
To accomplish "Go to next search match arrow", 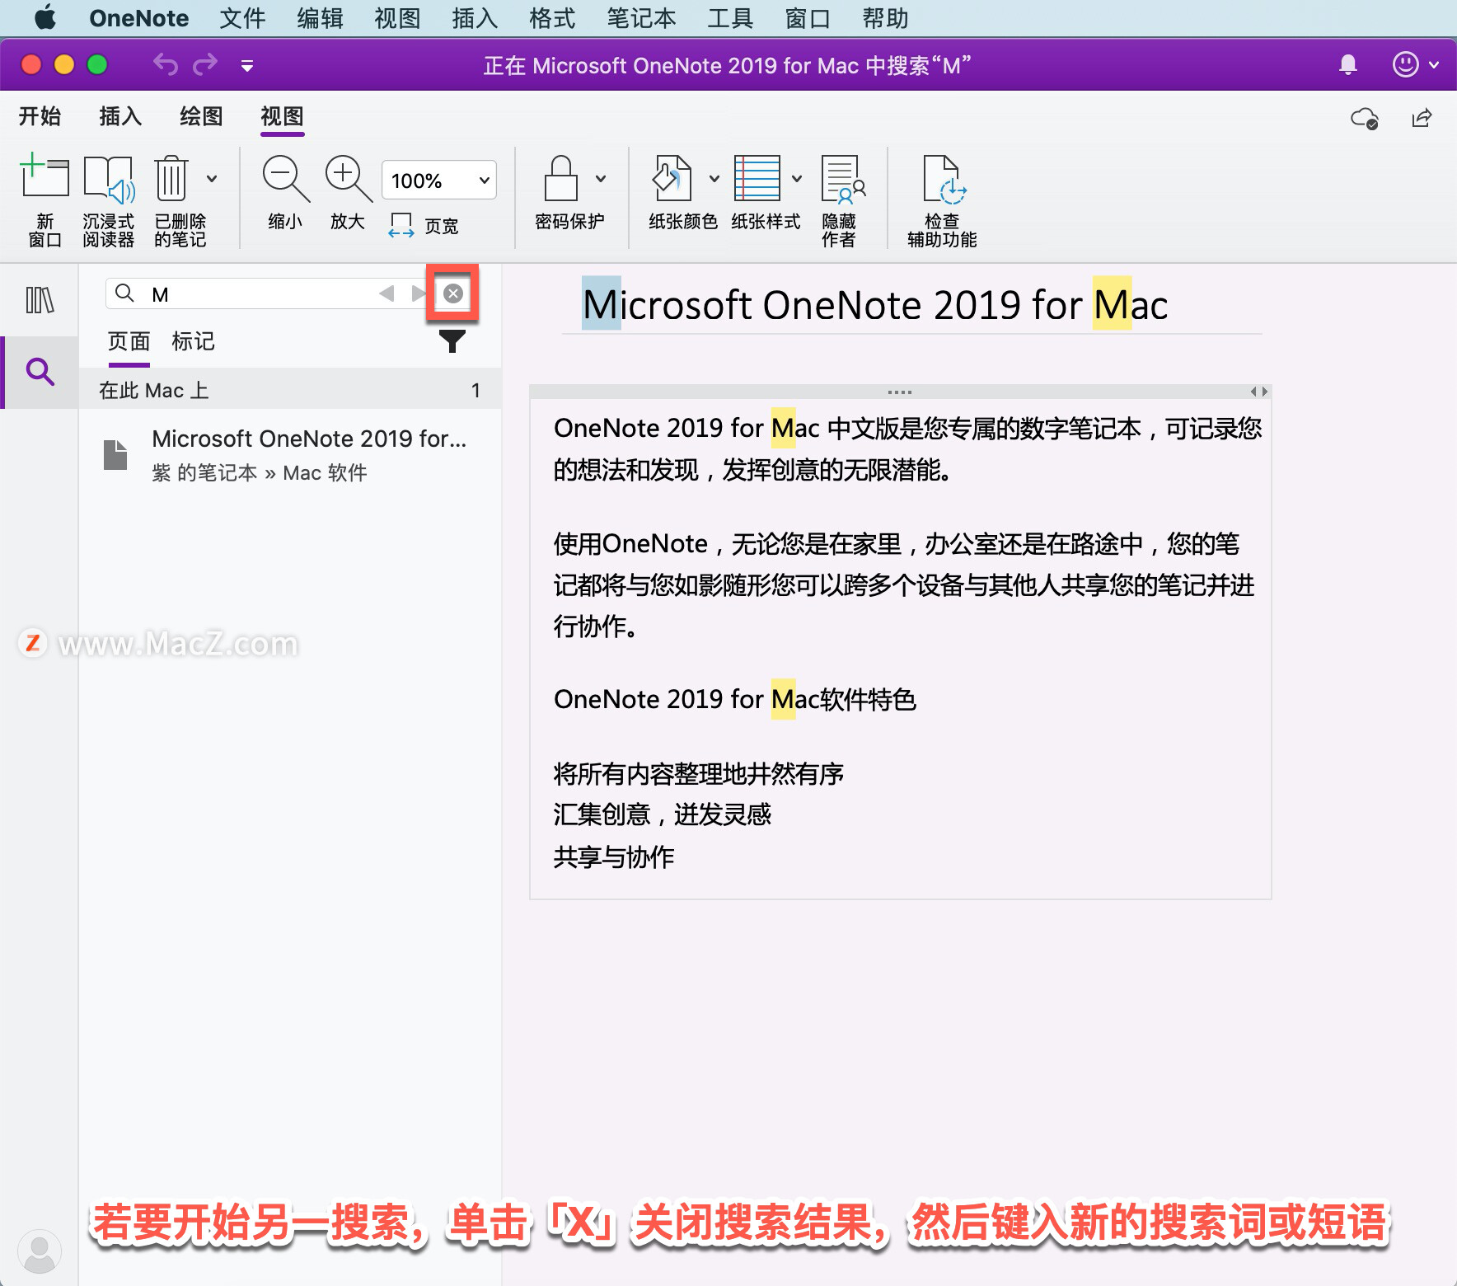I will click(x=418, y=293).
